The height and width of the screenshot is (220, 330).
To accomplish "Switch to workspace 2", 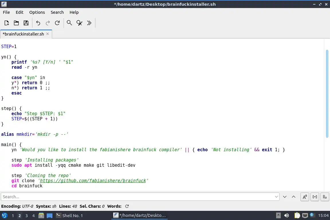I will (x=19, y=216).
